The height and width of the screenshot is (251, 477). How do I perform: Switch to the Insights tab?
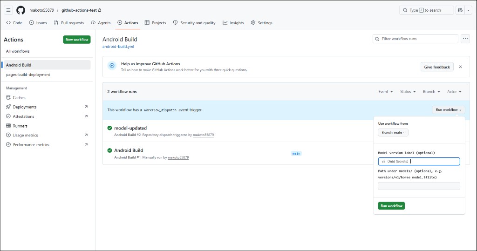click(x=233, y=23)
